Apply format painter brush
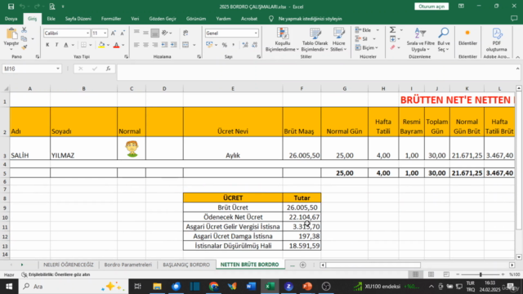Viewport: 523px width, 294px height. pos(24,47)
